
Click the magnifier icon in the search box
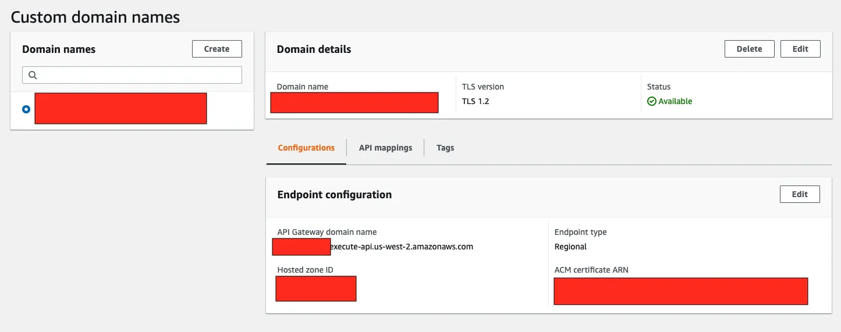pos(33,75)
